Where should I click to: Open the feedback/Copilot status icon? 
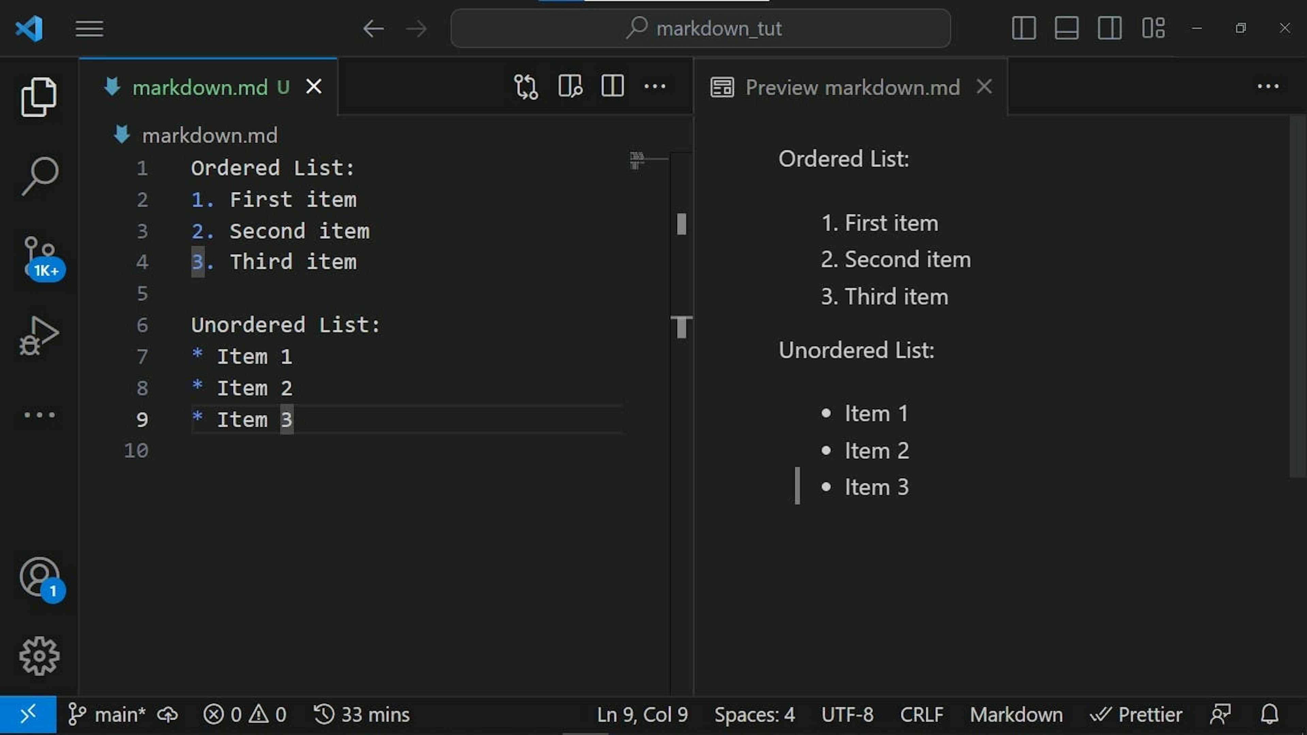[1221, 715]
